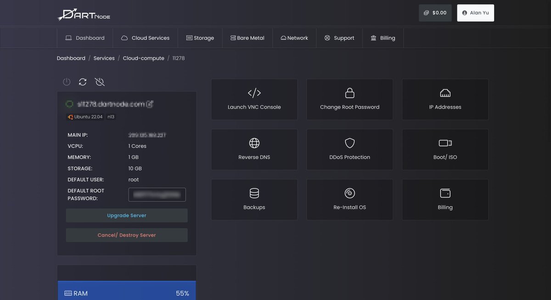Screen dimensions: 551x300
Task: Open the Backups tile
Action: coord(254,199)
